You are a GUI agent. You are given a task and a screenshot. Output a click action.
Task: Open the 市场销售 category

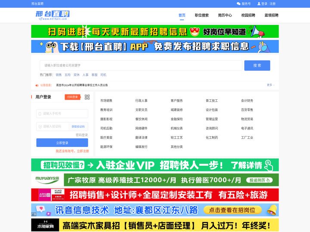pyautogui.click(x=106, y=101)
